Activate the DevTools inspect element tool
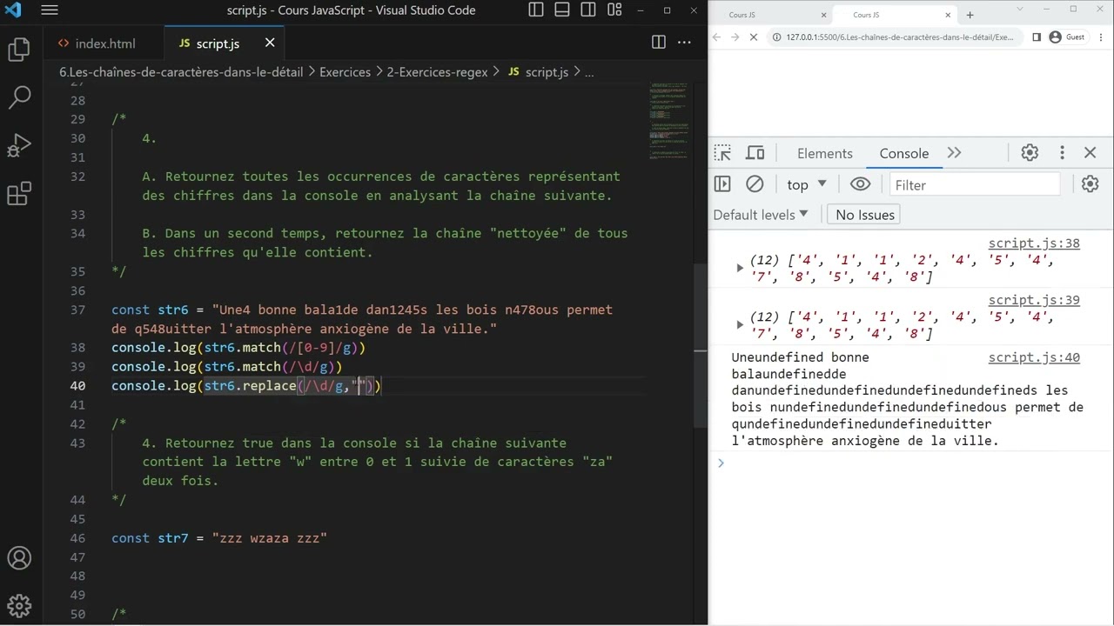Viewport: 1114px width, 626px height. 722,153
